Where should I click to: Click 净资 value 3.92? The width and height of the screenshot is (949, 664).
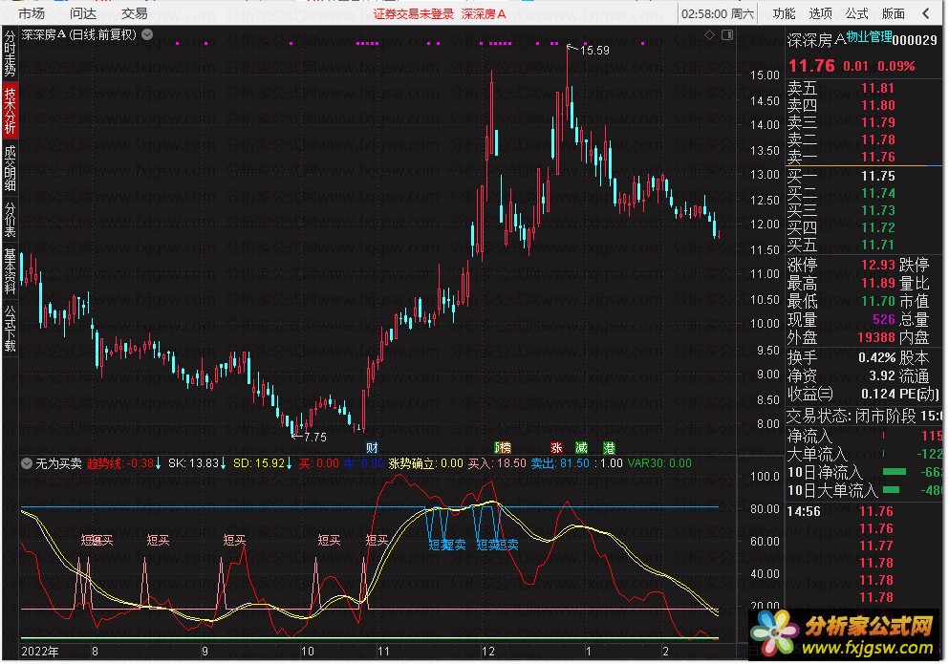pyautogui.click(x=882, y=375)
